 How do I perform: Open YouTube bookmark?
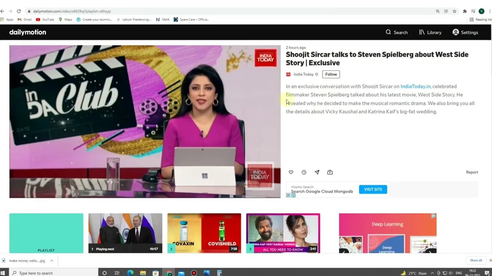45,19
